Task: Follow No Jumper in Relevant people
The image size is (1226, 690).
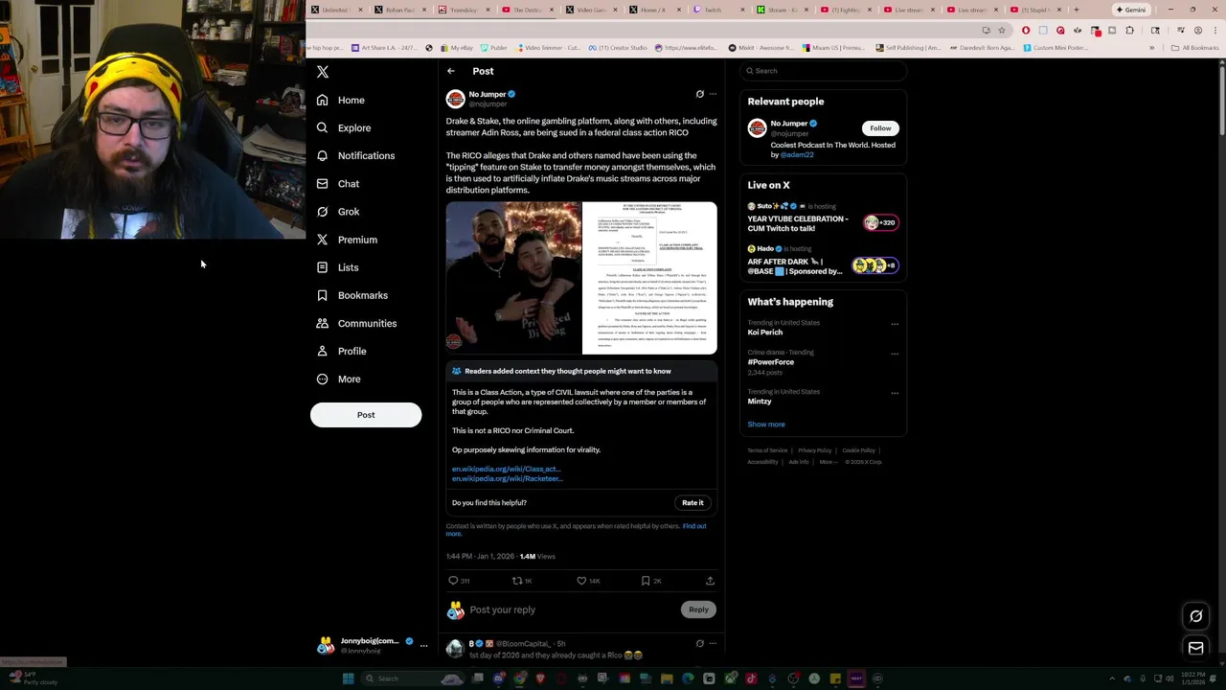Action: [x=880, y=128]
